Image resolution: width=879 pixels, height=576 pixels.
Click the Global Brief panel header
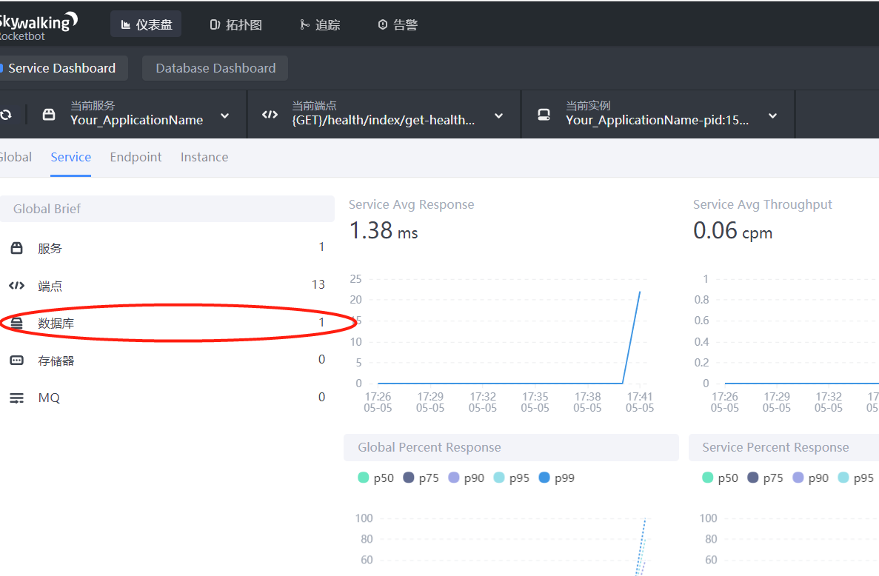coord(167,209)
